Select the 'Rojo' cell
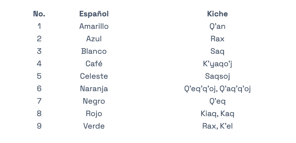This screenshot has width=296, height=143. 94,114
